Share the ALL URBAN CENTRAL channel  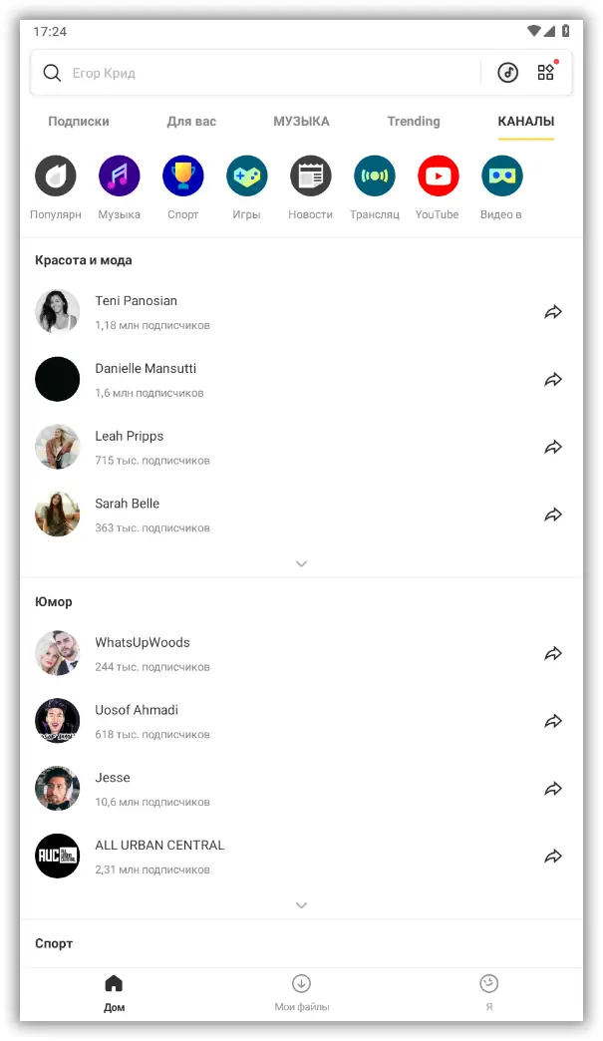point(553,857)
